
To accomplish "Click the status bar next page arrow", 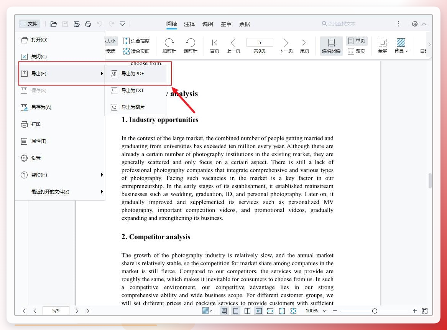I will tap(77, 310).
